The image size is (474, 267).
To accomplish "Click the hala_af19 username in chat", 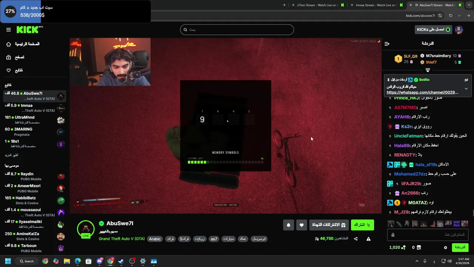I will (x=425, y=164).
